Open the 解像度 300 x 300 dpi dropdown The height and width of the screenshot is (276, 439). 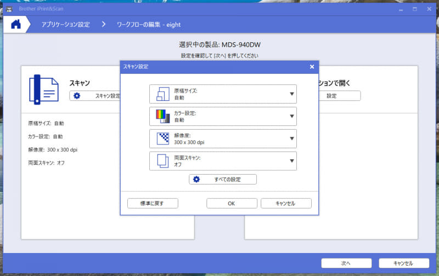[x=223, y=139]
